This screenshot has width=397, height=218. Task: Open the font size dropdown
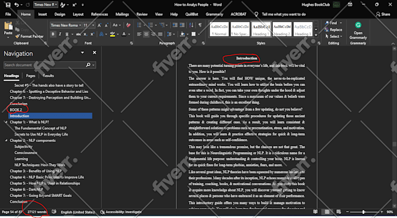93,25
